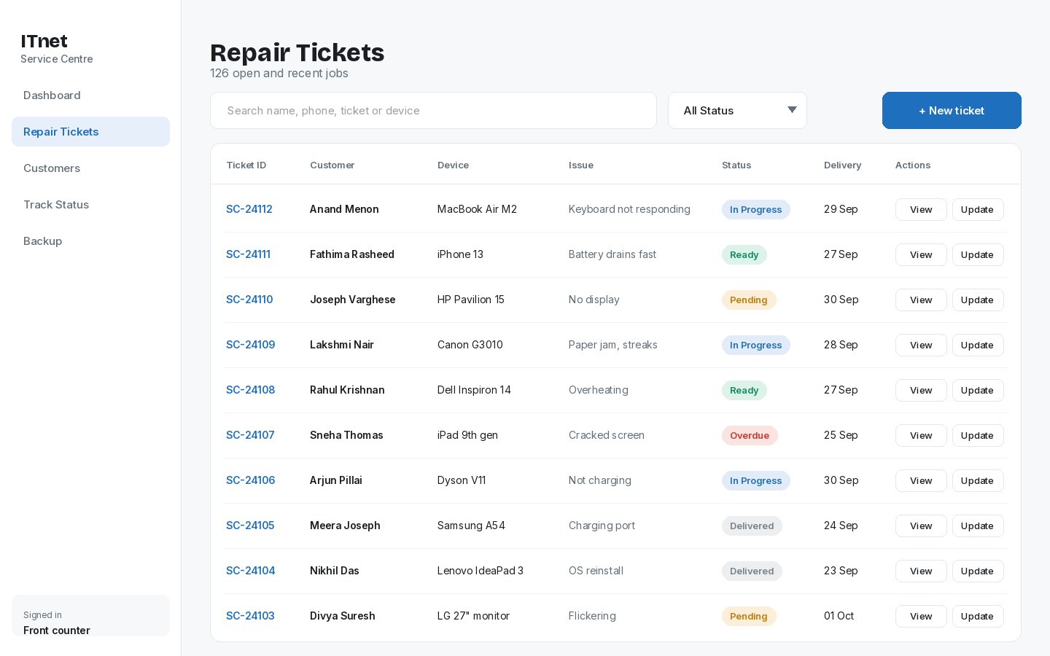The height and width of the screenshot is (656, 1050).
Task: View Joseph Varghese's HP Pavilion ticket
Action: (921, 300)
